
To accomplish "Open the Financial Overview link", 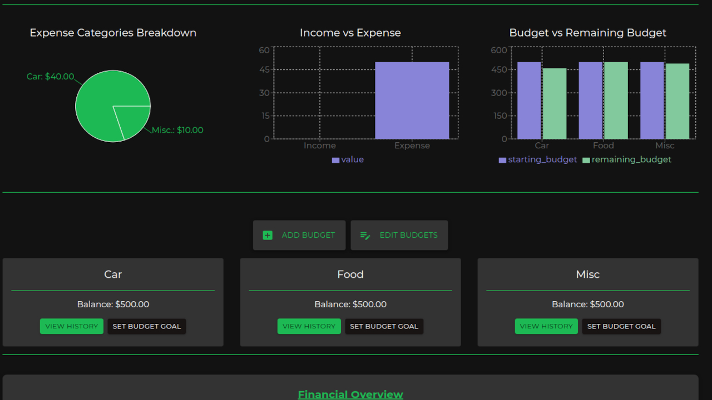I will click(350, 394).
